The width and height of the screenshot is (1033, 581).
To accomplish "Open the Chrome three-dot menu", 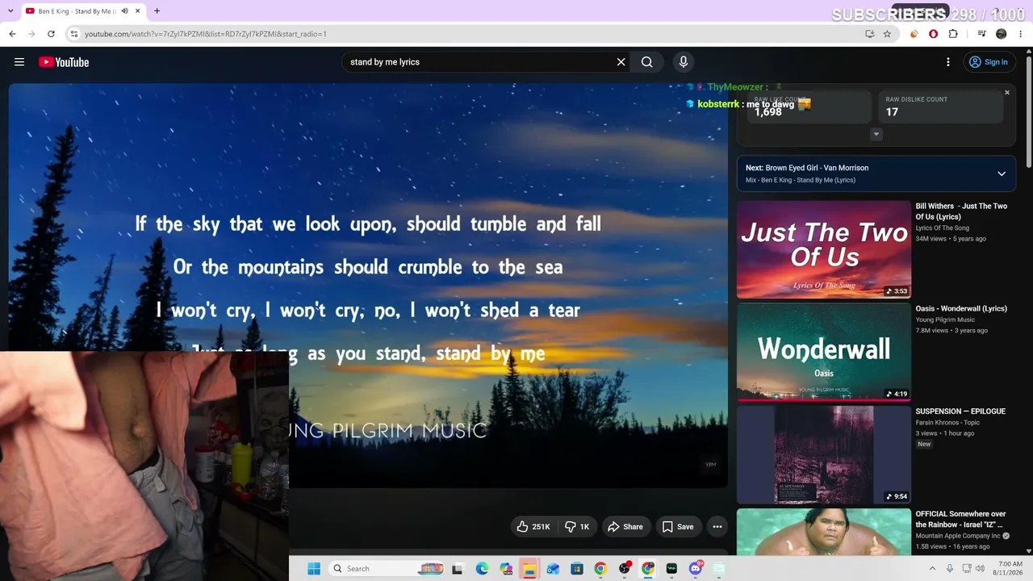I will (x=1021, y=34).
